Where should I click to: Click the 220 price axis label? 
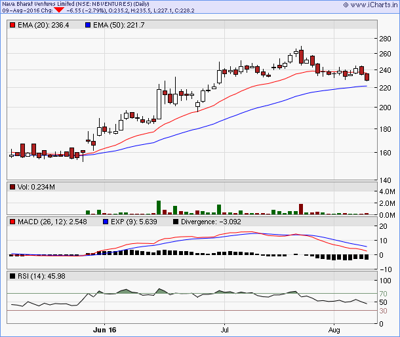coord(385,88)
